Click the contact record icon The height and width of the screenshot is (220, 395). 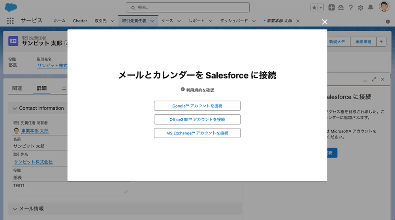13,41
